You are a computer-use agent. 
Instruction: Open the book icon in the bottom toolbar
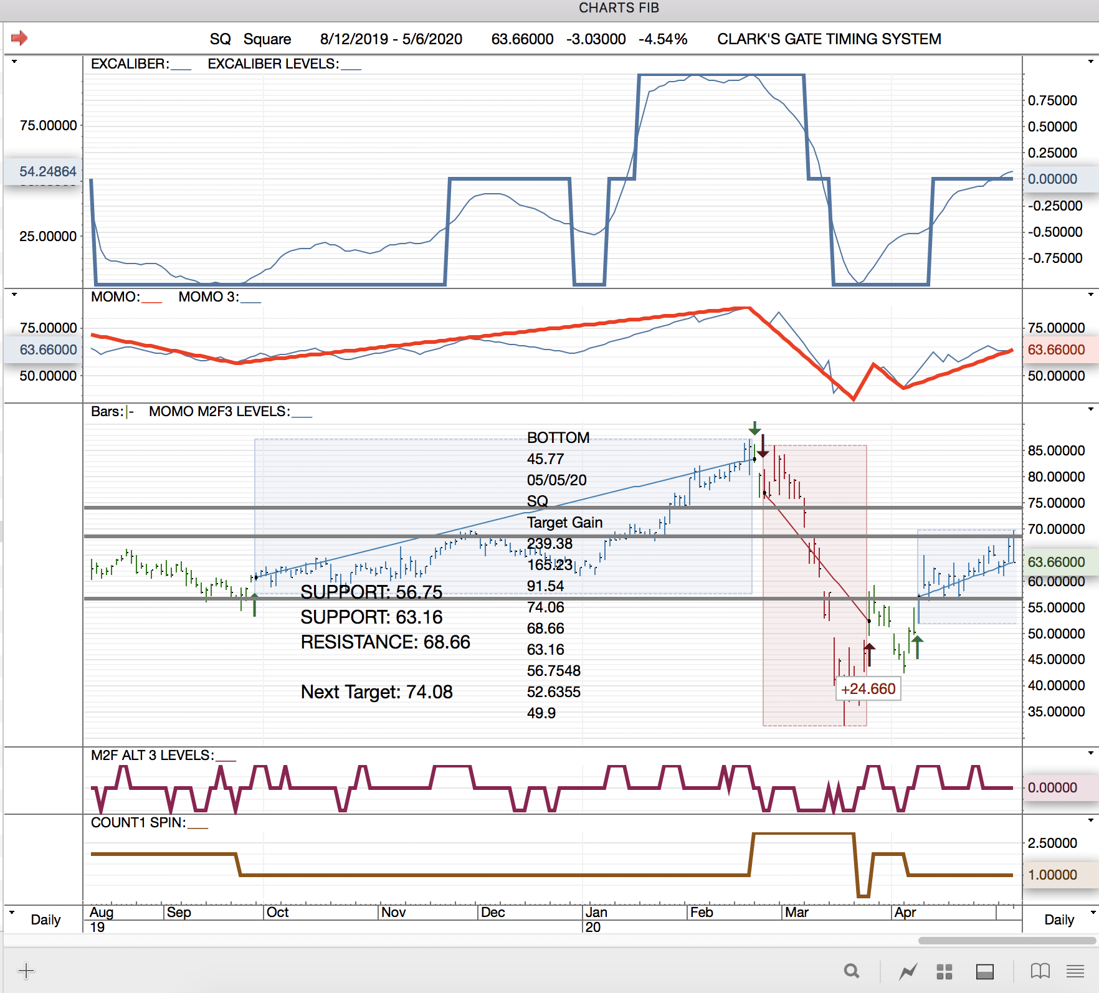[1040, 971]
